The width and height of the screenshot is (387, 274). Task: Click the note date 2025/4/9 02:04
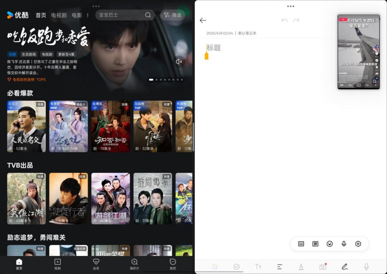pos(220,33)
